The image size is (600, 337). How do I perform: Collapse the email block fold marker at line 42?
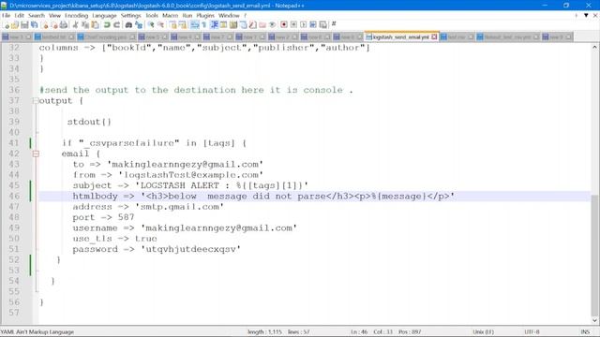36,154
